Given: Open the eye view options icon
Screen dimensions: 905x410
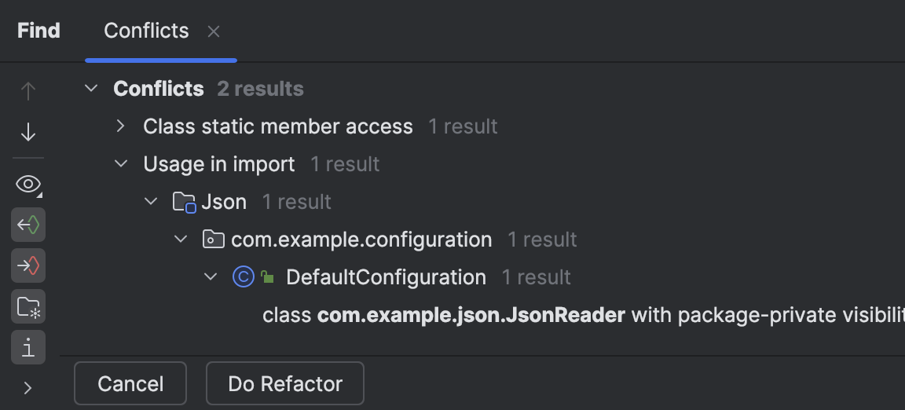Looking at the screenshot, I should point(28,185).
